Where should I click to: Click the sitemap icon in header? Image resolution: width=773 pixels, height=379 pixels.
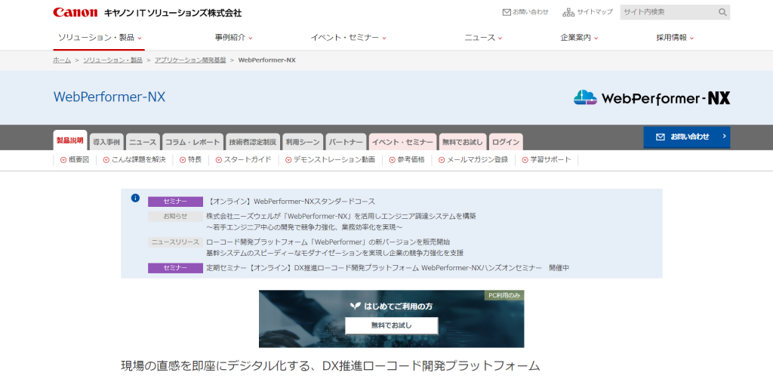(568, 12)
